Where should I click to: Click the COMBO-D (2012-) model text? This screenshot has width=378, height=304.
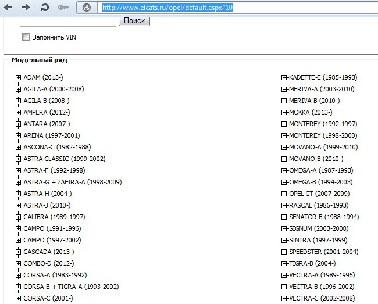49,263
